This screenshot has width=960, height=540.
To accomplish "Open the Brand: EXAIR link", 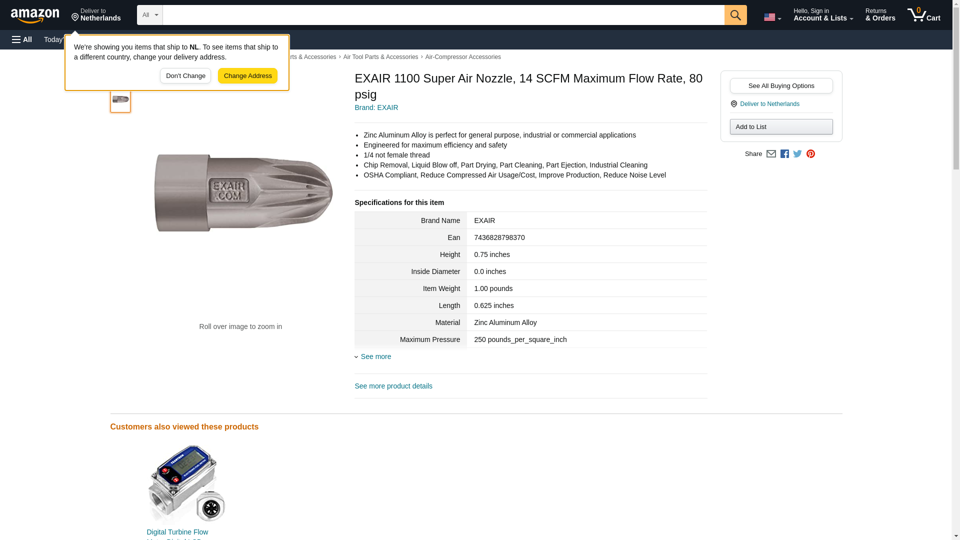I will pyautogui.click(x=376, y=107).
